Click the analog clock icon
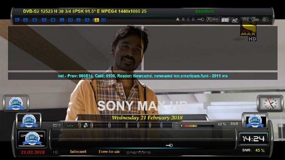 pos(270,103)
